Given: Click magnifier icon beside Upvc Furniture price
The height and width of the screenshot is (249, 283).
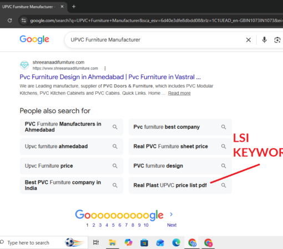Looking at the screenshot, I should [x=115, y=166].
